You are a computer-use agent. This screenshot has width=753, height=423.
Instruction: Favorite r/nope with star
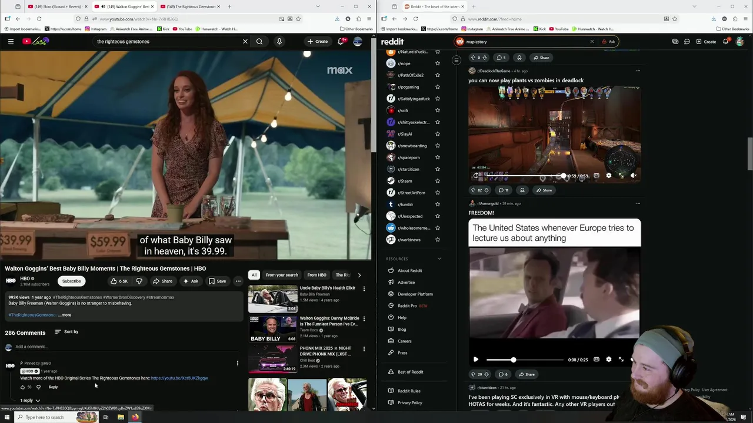[437, 63]
